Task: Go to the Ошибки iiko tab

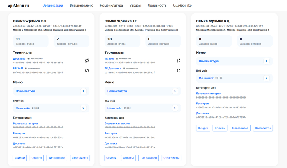Action: click(182, 6)
